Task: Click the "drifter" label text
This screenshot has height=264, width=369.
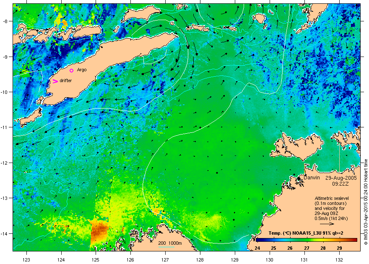Action: (x=66, y=80)
